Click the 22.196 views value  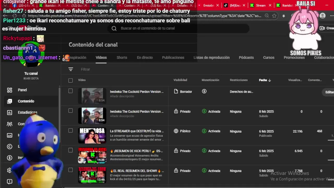click(298, 131)
